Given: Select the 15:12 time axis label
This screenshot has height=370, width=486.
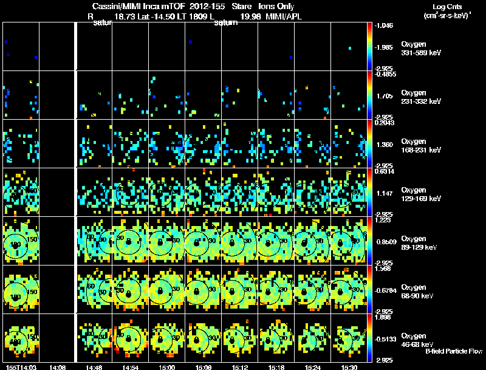Looking at the screenshot, I should pos(239,367).
